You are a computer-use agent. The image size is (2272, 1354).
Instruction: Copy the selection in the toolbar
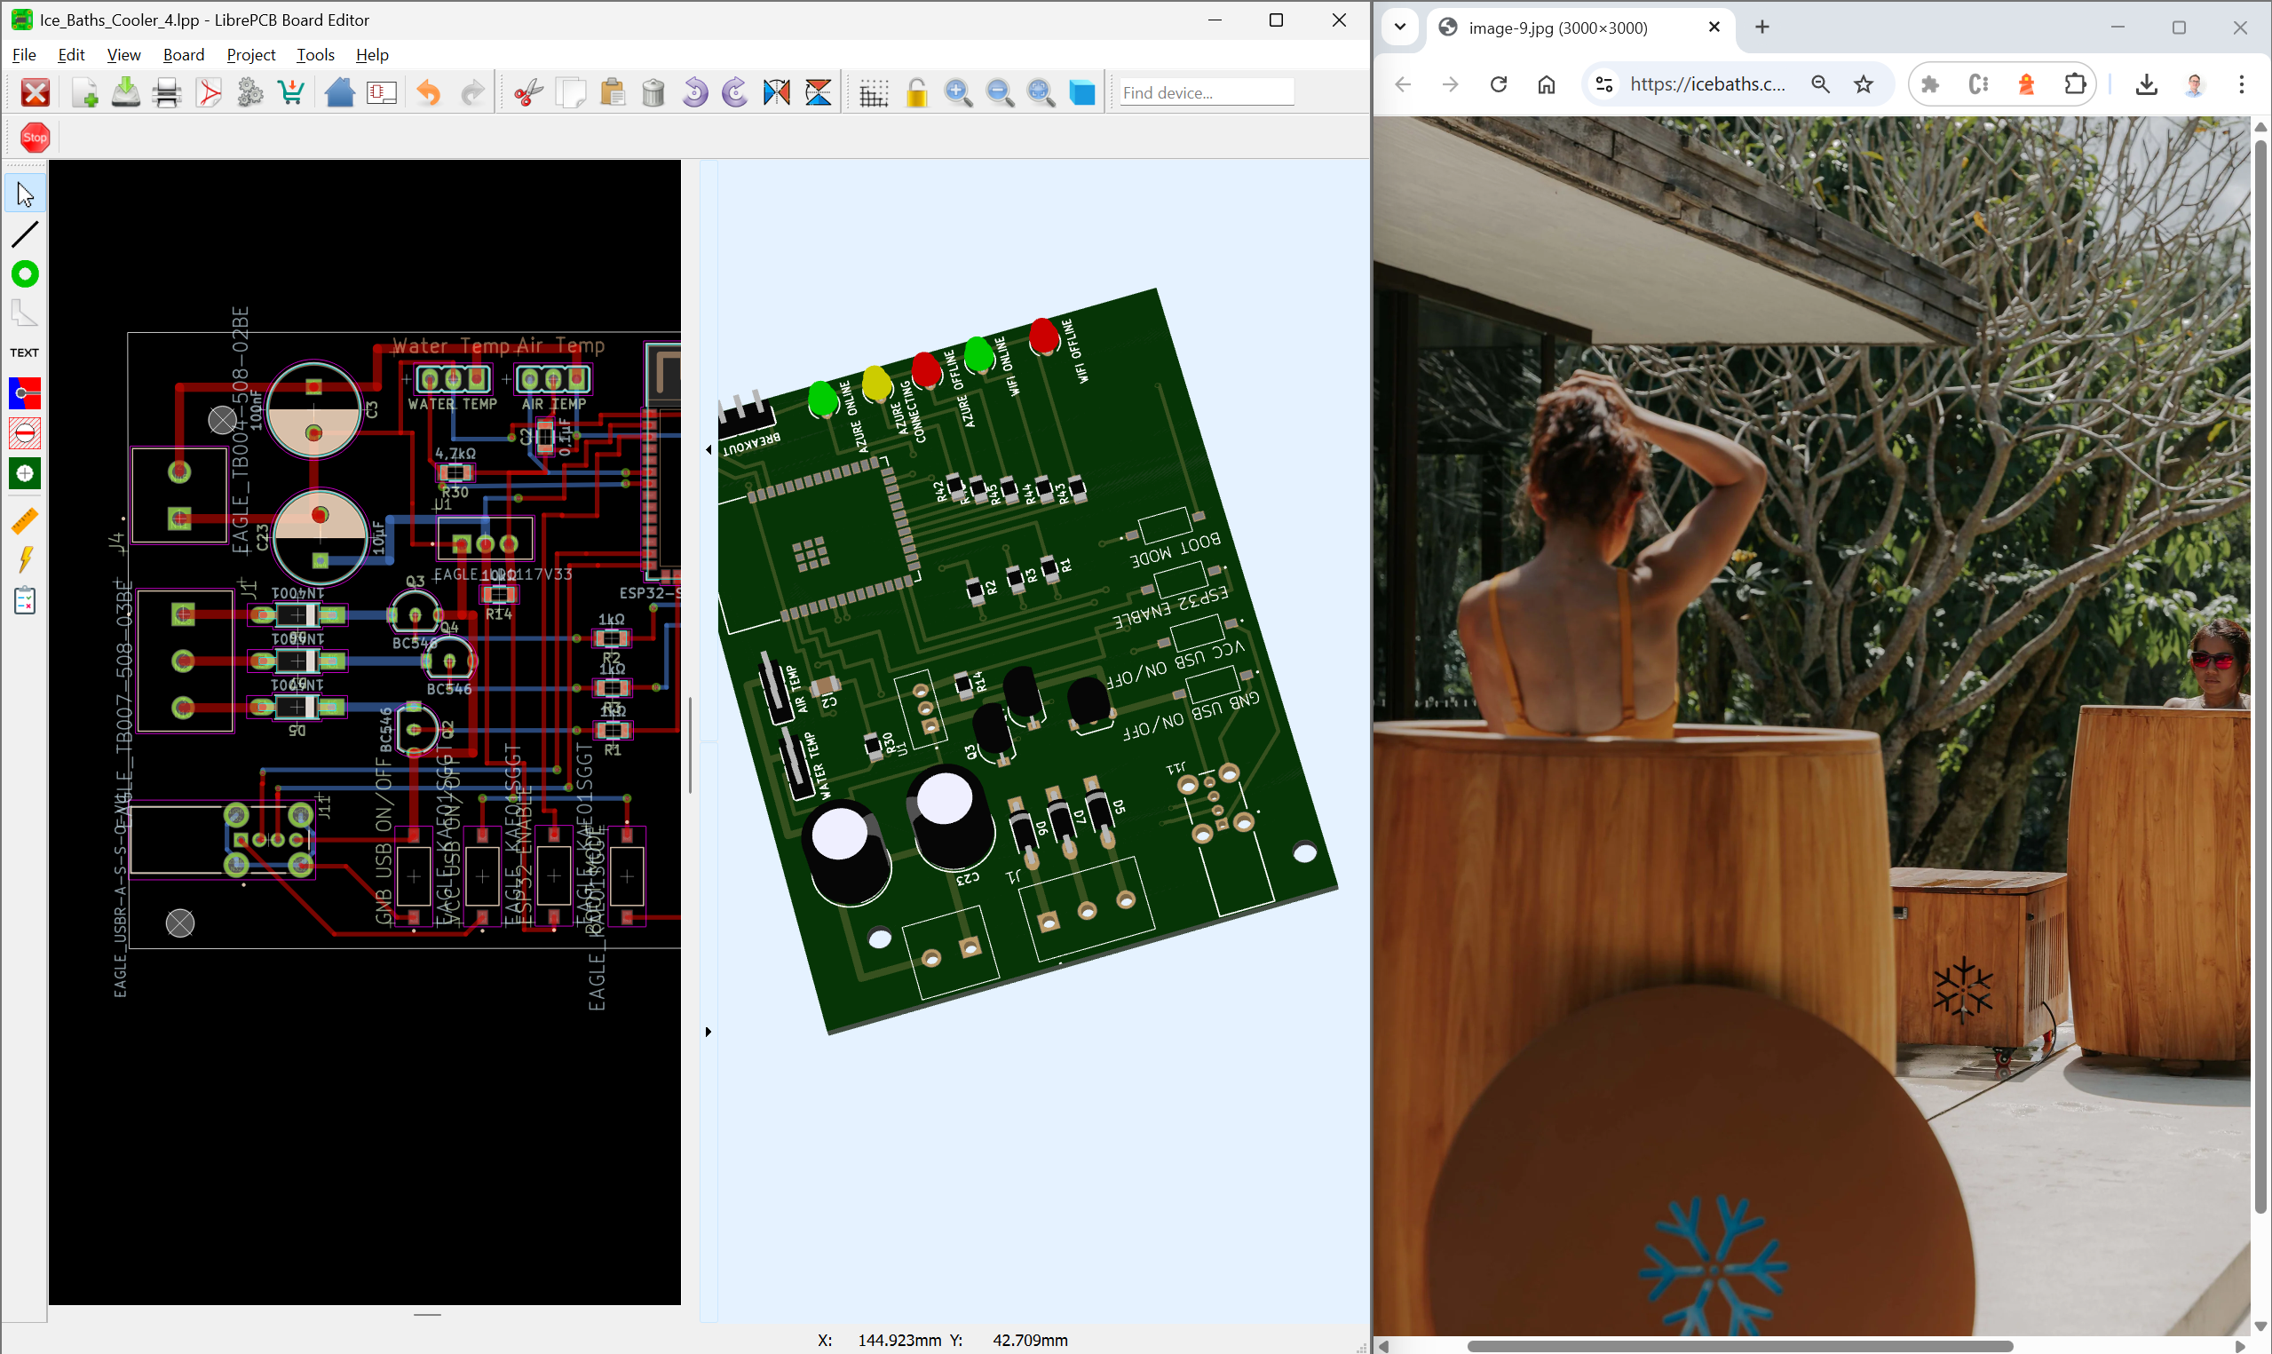click(571, 92)
